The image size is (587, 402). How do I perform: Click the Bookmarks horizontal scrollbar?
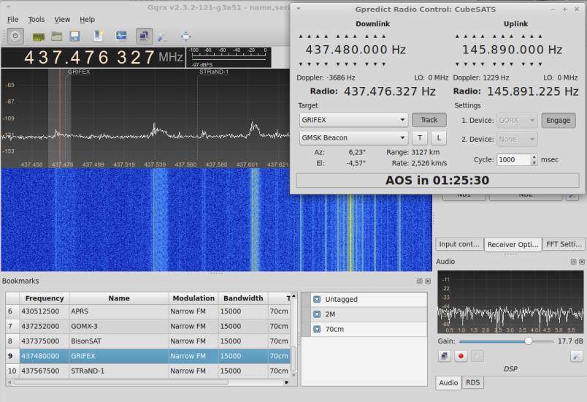click(121, 382)
